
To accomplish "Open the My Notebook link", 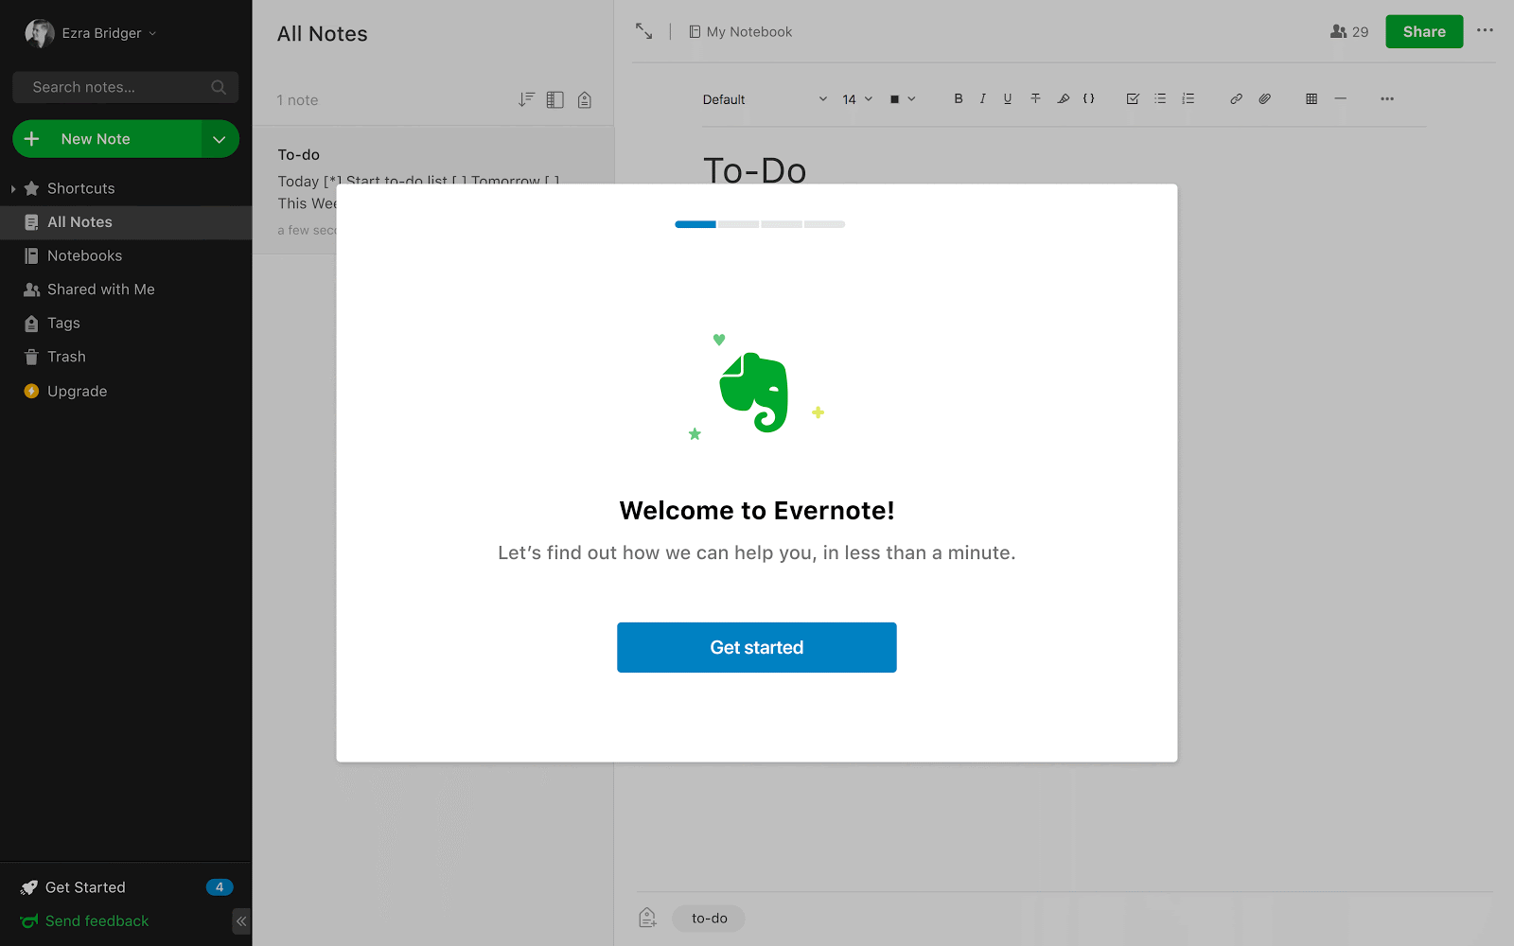I will pyautogui.click(x=741, y=32).
